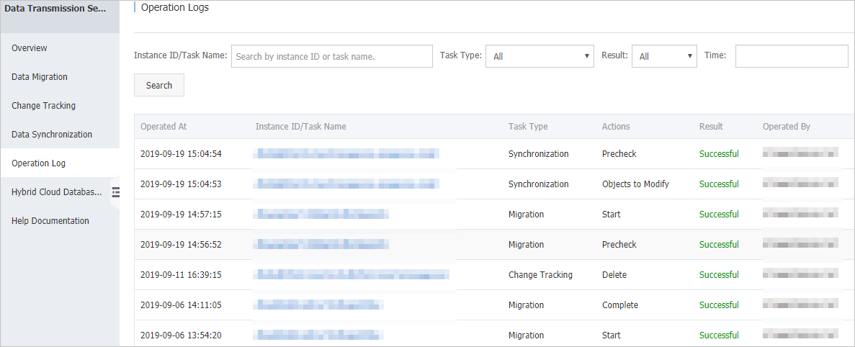Select the Operation Log menu item
The width and height of the screenshot is (855, 347).
click(39, 163)
